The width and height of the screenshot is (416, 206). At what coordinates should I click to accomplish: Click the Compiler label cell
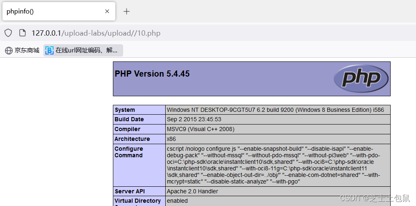click(139, 129)
